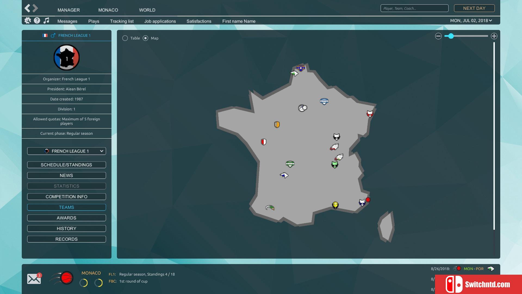
Task: Select the blue striped shield marker near Reims
Action: pos(324,102)
